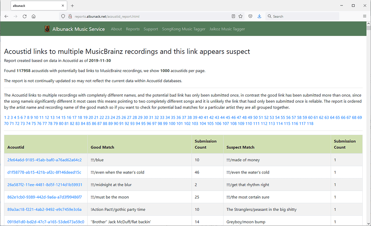Click the back navigation arrow
Viewport: 371px width, 226px height.
point(6,16)
